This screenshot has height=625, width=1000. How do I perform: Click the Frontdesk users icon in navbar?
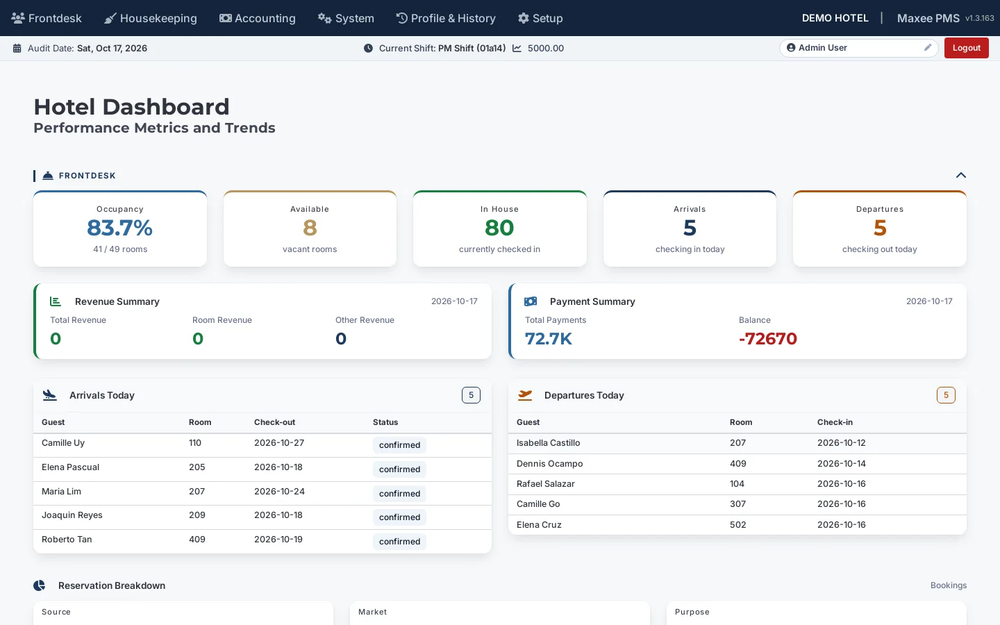[18, 18]
